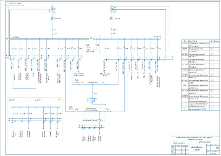221x156 pixels.
Task: Click the QS9 switch symbol
Action: [77, 111]
